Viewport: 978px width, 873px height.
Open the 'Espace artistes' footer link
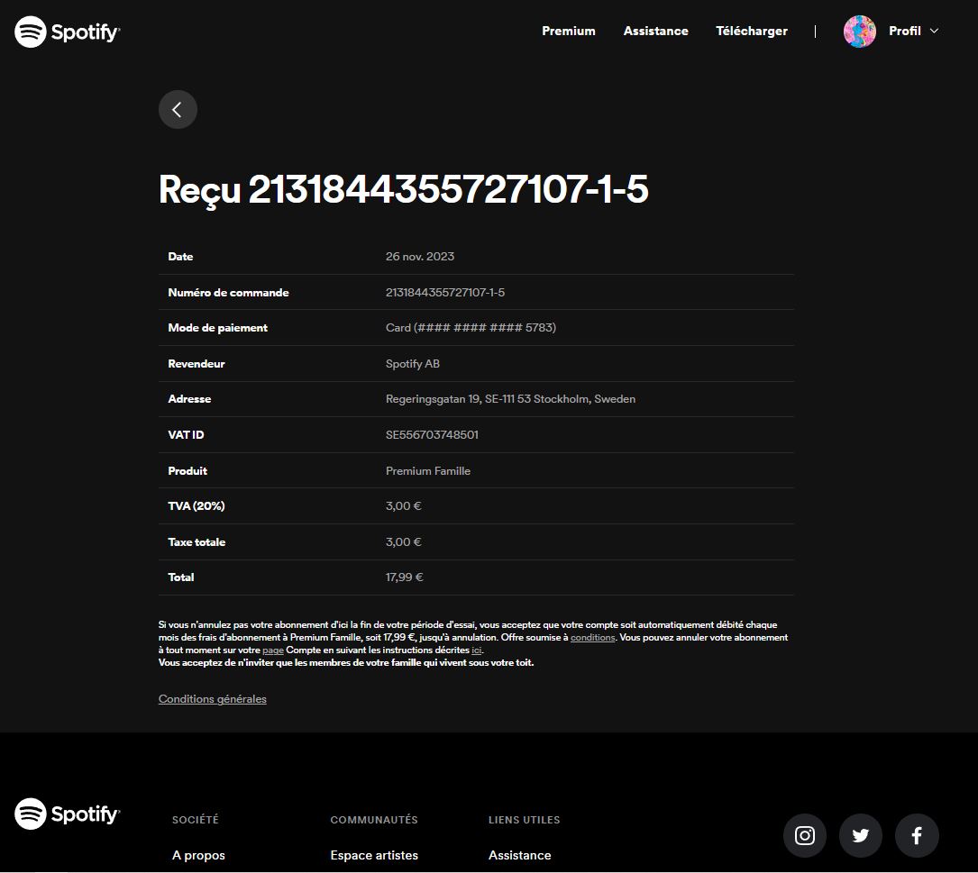[374, 856]
